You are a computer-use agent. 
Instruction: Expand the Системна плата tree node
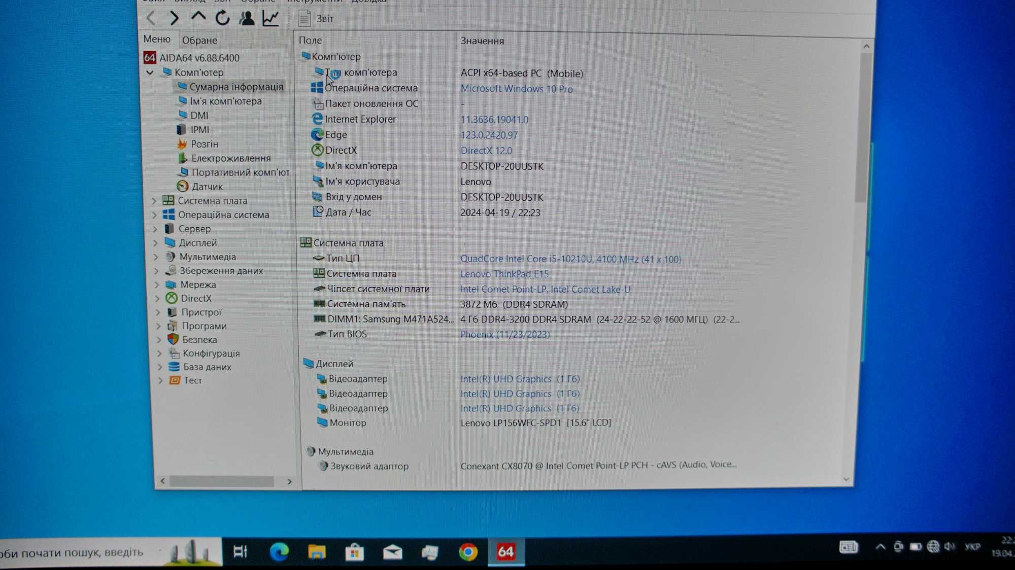(x=154, y=201)
